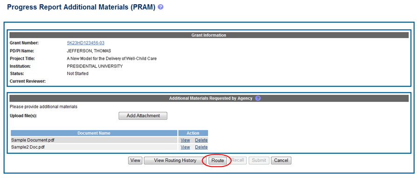Click the Project Title label
Image resolution: width=417 pixels, height=178 pixels.
[x=22, y=59]
